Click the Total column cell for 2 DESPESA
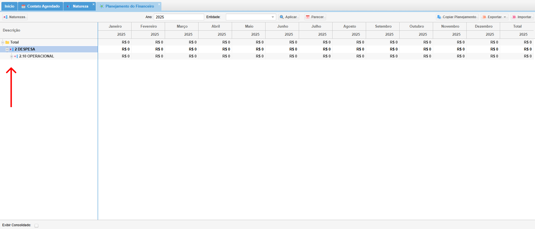 pos(517,49)
